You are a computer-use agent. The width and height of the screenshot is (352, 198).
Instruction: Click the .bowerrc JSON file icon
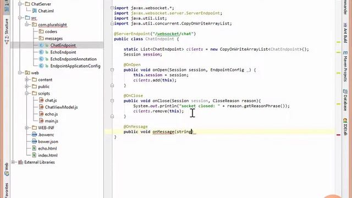pos(34,134)
